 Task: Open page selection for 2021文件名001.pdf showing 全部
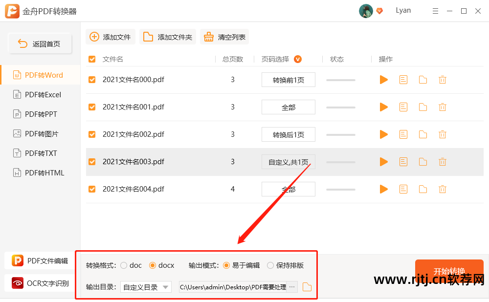(288, 107)
